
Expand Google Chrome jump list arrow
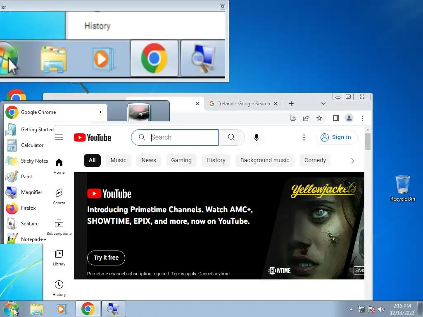tap(101, 112)
